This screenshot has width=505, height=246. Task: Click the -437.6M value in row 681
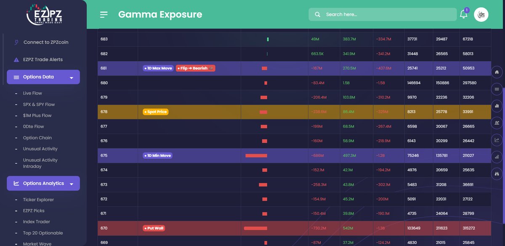point(384,68)
